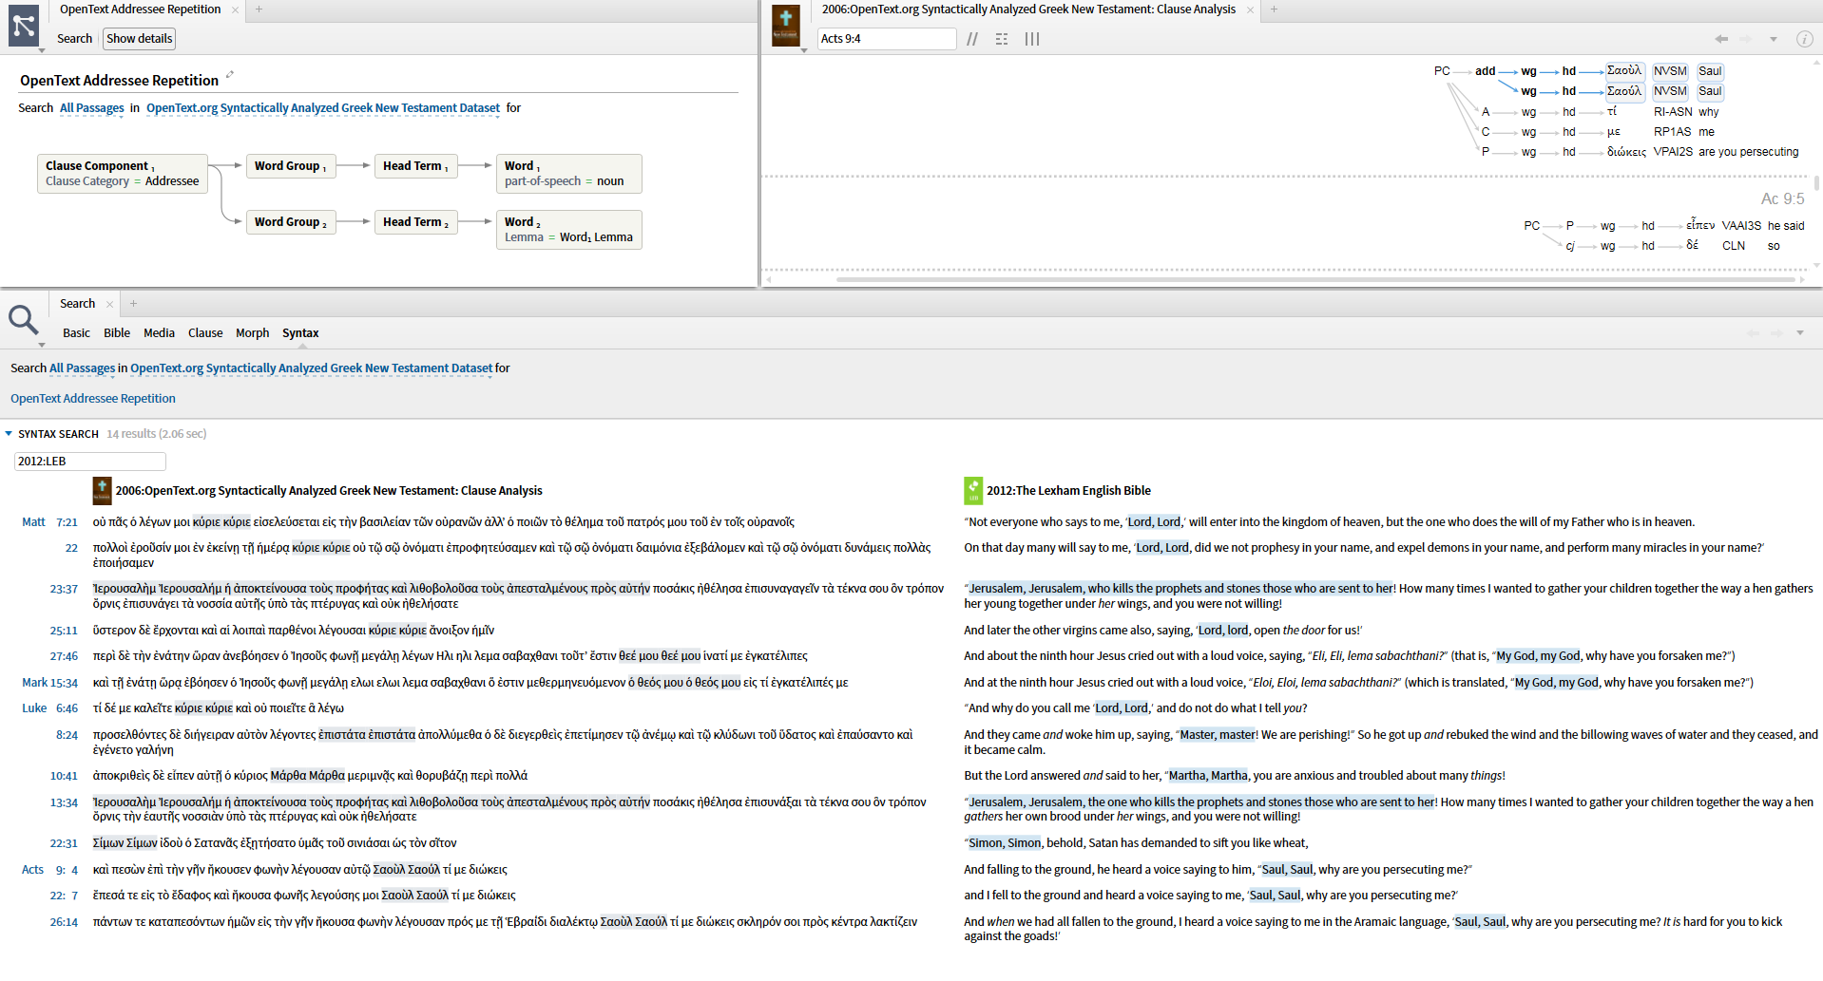Click the 2012:LEB version input field
This screenshot has width=1823, height=981.
point(90,462)
